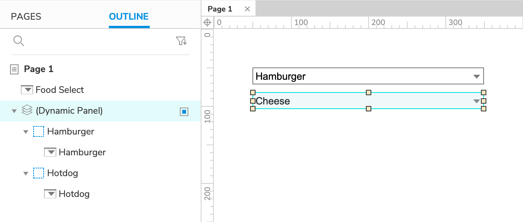Click the Dynamic Panel layers icon
The width and height of the screenshot is (523, 222).
point(27,111)
